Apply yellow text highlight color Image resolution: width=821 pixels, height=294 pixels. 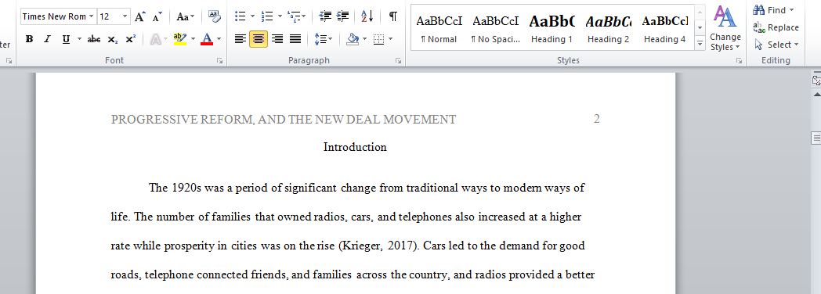click(x=180, y=39)
